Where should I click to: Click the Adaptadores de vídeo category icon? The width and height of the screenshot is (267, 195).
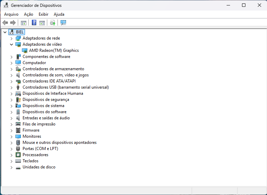pos(18,44)
